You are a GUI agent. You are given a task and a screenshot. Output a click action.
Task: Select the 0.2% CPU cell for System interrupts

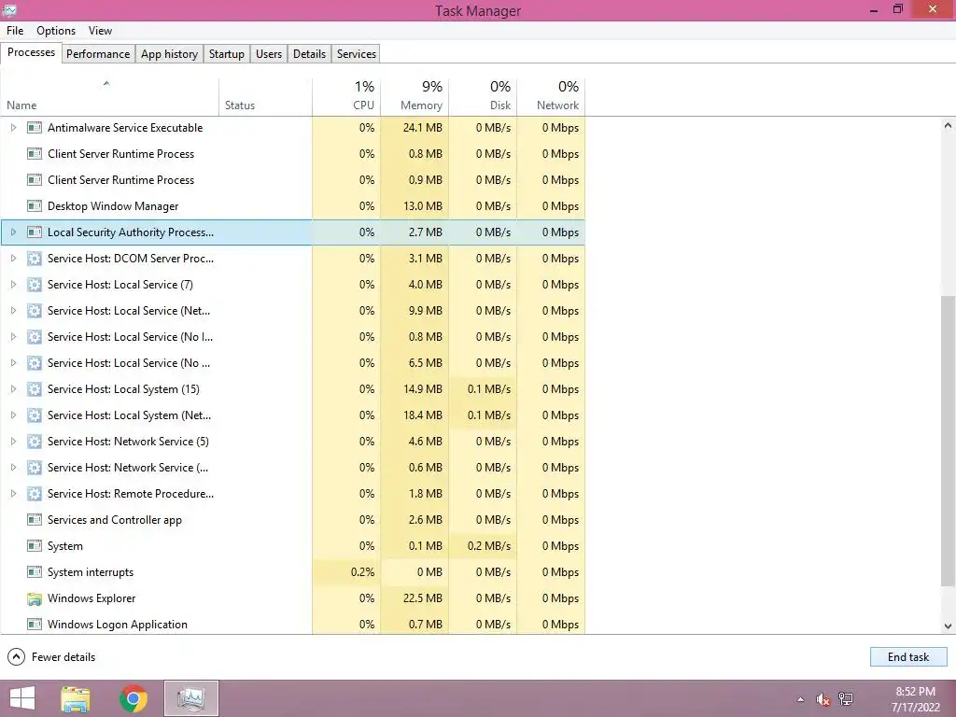click(x=346, y=572)
